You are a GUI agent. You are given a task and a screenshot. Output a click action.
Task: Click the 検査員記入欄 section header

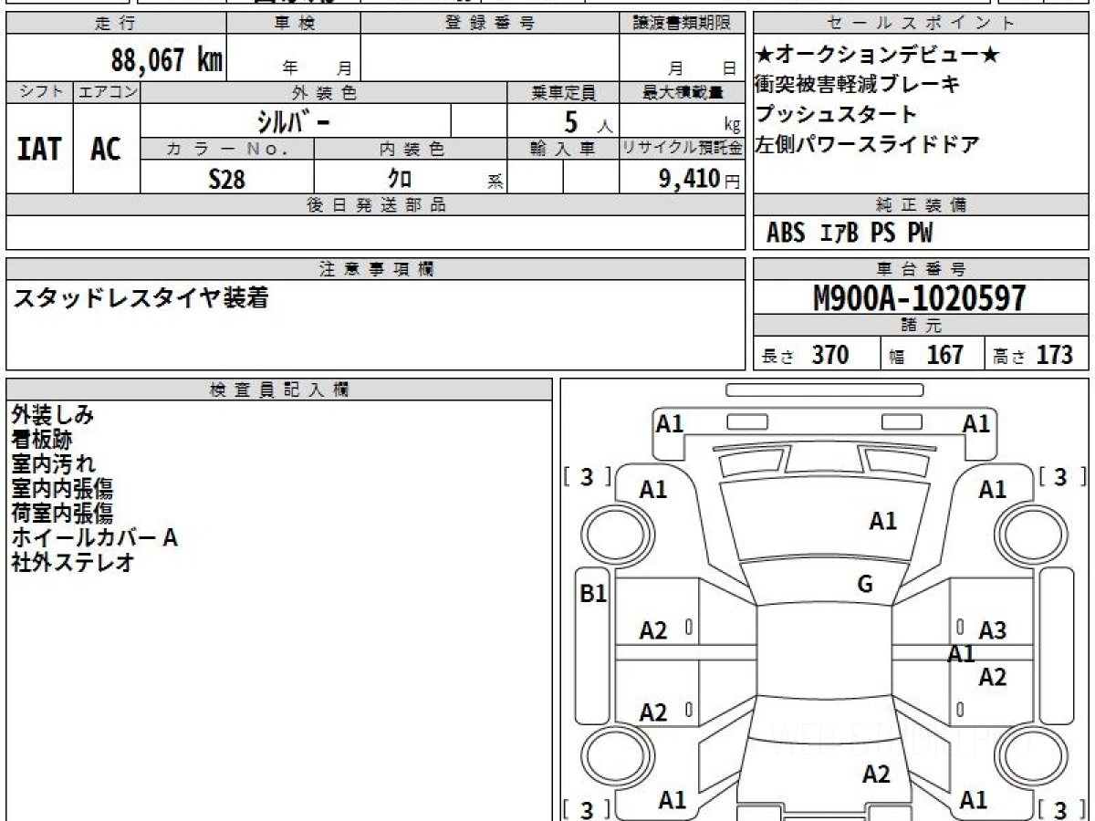tap(279, 390)
